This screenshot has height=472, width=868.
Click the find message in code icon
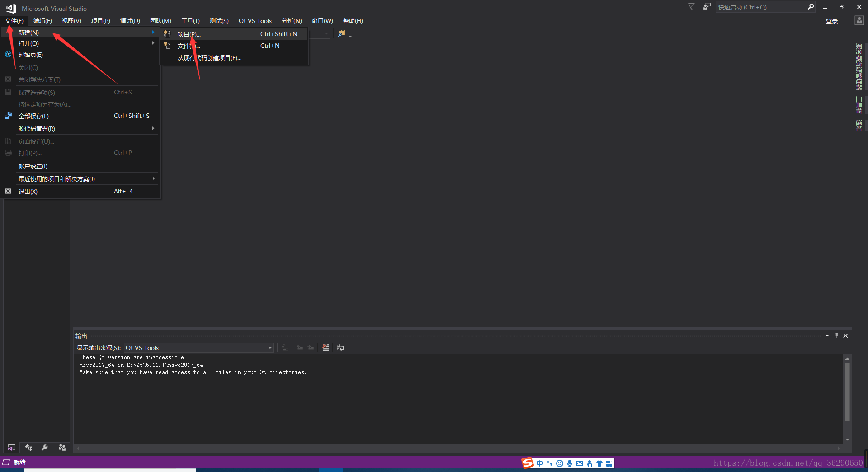pos(285,348)
